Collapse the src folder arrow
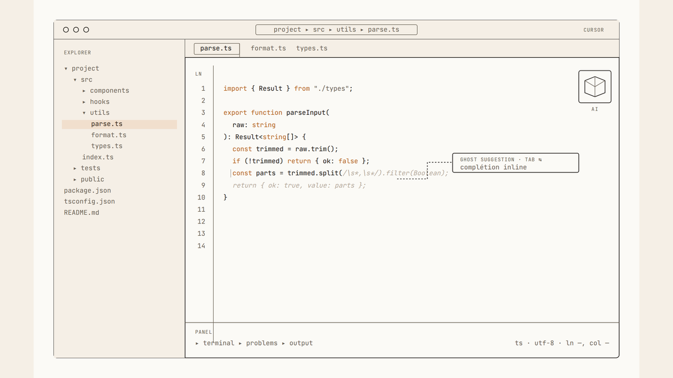Screen dimensions: 673x378 75,80
